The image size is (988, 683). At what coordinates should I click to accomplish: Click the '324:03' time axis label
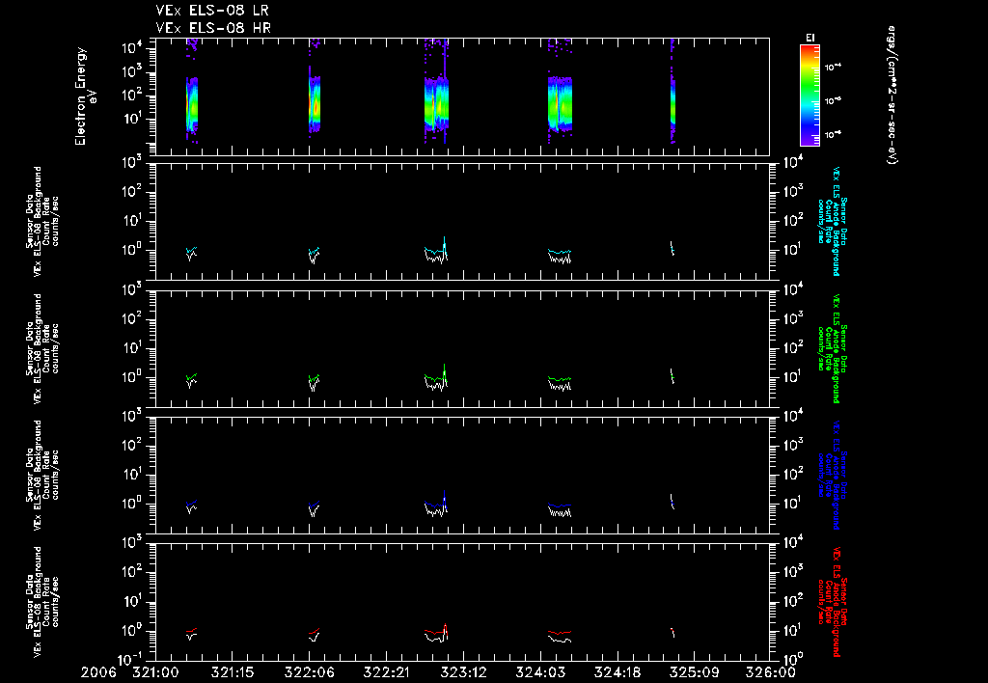(x=539, y=673)
